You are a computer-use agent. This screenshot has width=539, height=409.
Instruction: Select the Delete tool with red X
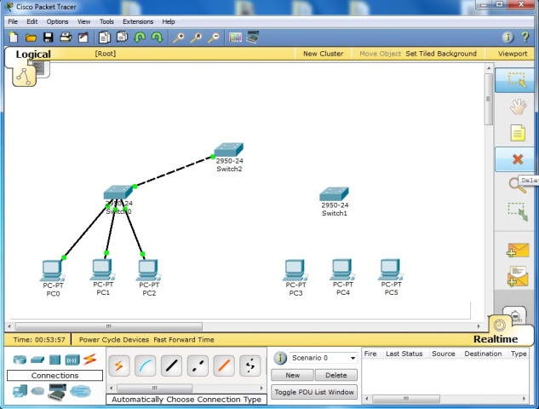coord(517,159)
